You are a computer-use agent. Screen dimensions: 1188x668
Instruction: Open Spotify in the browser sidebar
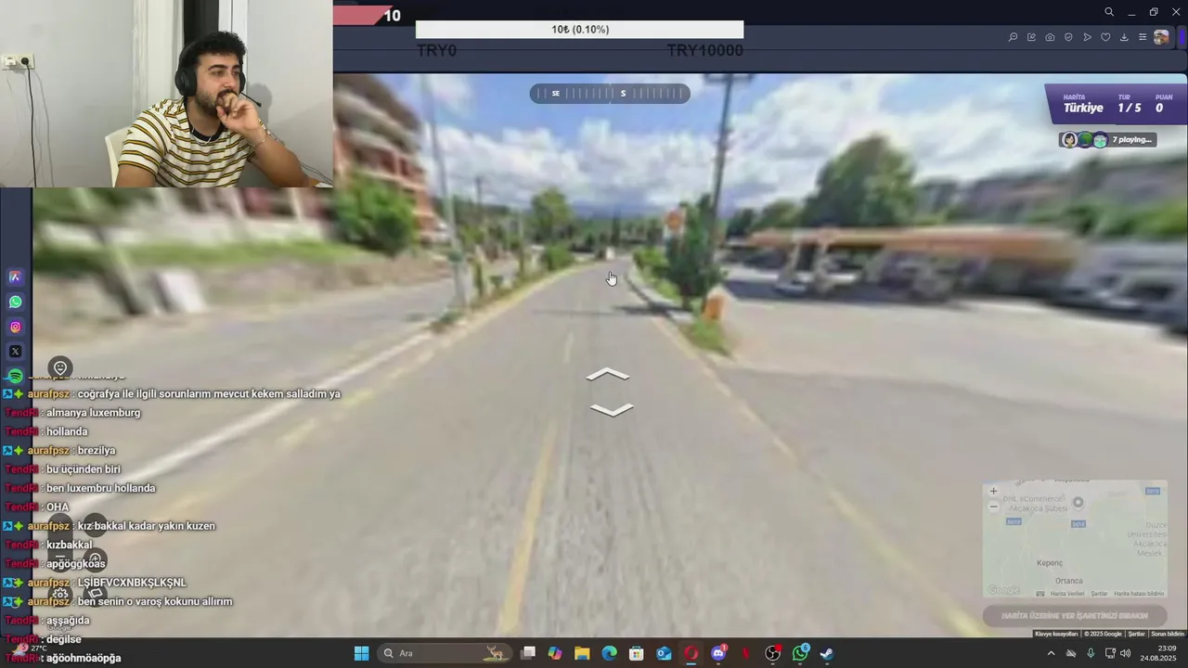click(x=15, y=376)
